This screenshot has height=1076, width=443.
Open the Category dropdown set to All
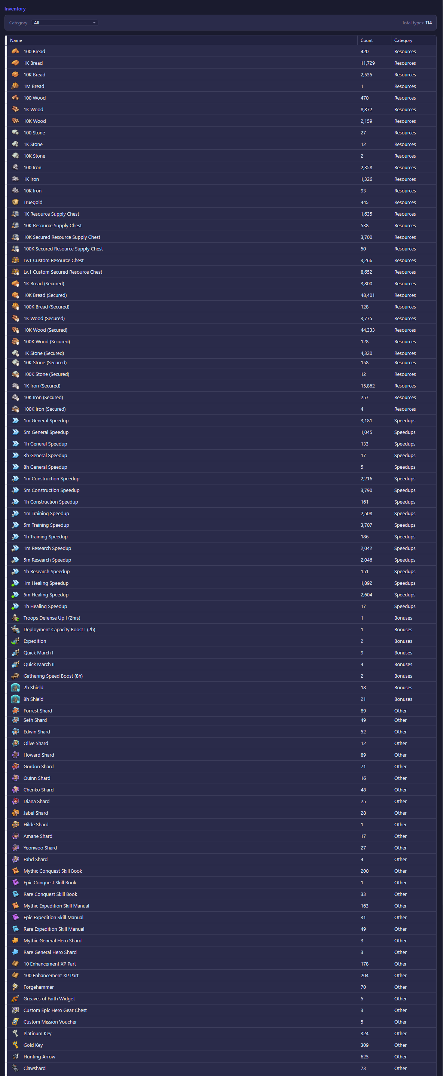65,23
